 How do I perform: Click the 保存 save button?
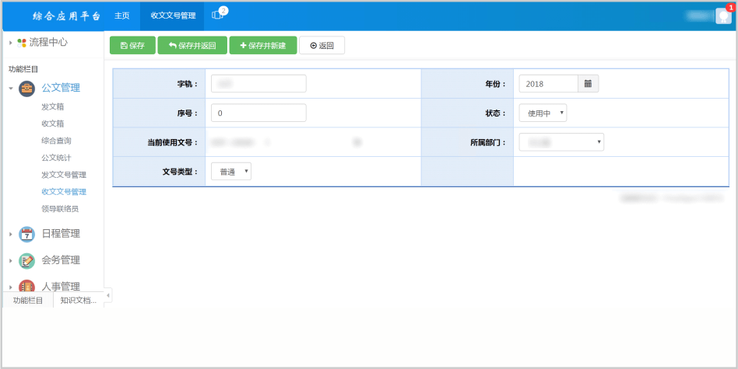(x=132, y=46)
